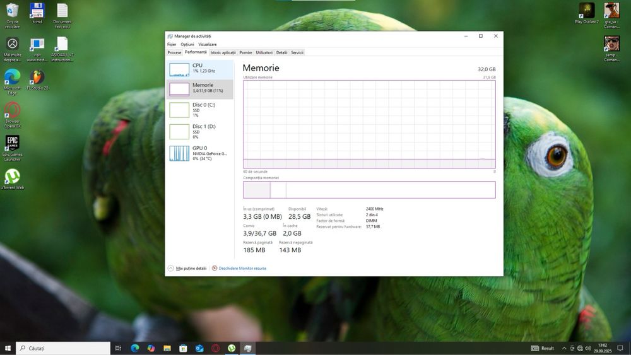Select GPU 0 NVIDIA GeForce item
Image resolution: width=631 pixels, height=355 pixels.
[x=200, y=153]
